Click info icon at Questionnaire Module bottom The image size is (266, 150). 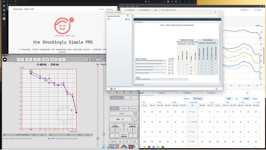point(217,89)
